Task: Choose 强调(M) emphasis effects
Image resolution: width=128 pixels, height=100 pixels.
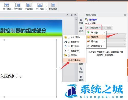Action: [x=96, y=37]
